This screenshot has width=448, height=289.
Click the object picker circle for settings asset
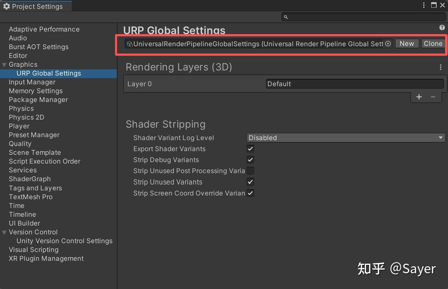pyautogui.click(x=388, y=44)
